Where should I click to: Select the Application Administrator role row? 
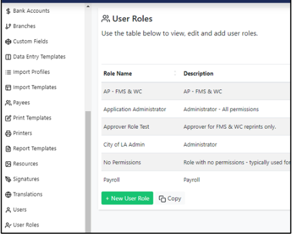(x=195, y=109)
